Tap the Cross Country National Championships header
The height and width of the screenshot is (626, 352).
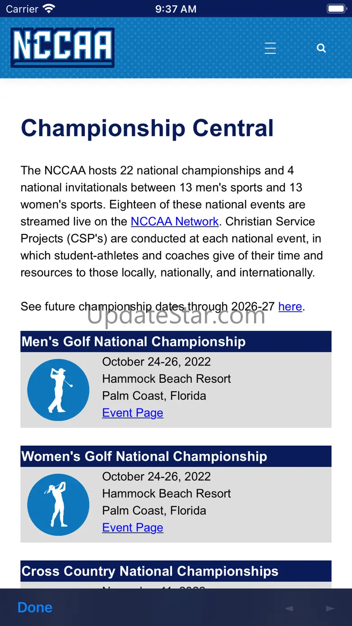[x=150, y=571]
